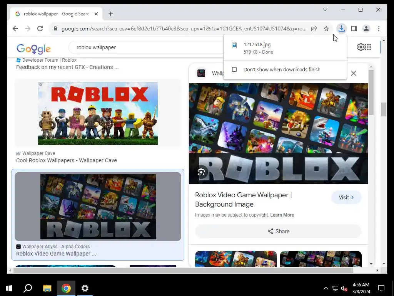Click Wallpaper Abyss - Alpha Coders source label

click(x=56, y=246)
